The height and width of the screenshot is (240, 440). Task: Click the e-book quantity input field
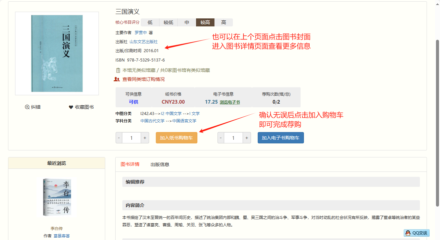click(x=233, y=138)
